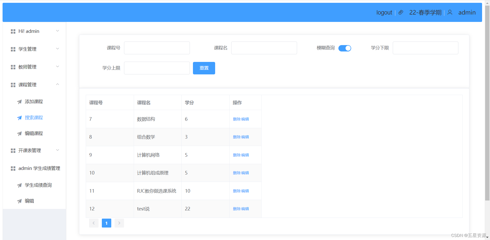
Task: Expand the 教师管理 menu chevron
Action: click(58, 66)
